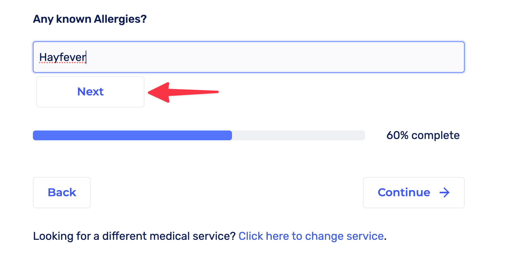This screenshot has width=531, height=261.
Task: Click the 'Continue' text label
Action: [404, 192]
